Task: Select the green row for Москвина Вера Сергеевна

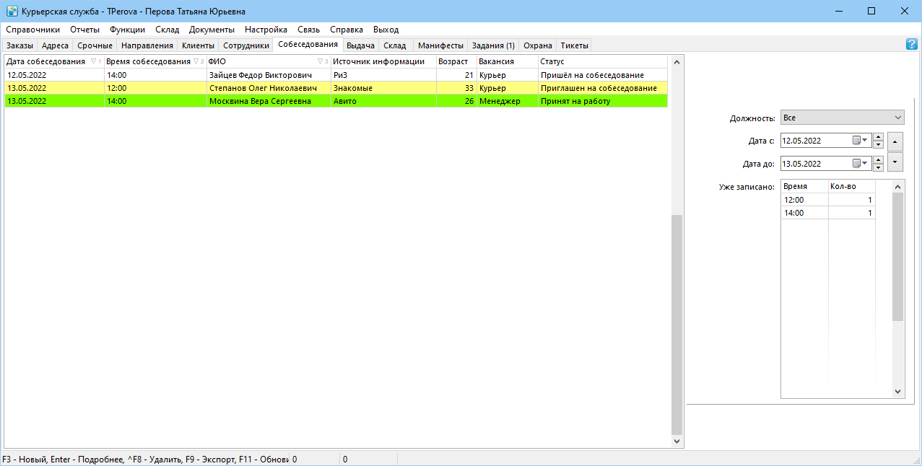Action: tap(336, 101)
